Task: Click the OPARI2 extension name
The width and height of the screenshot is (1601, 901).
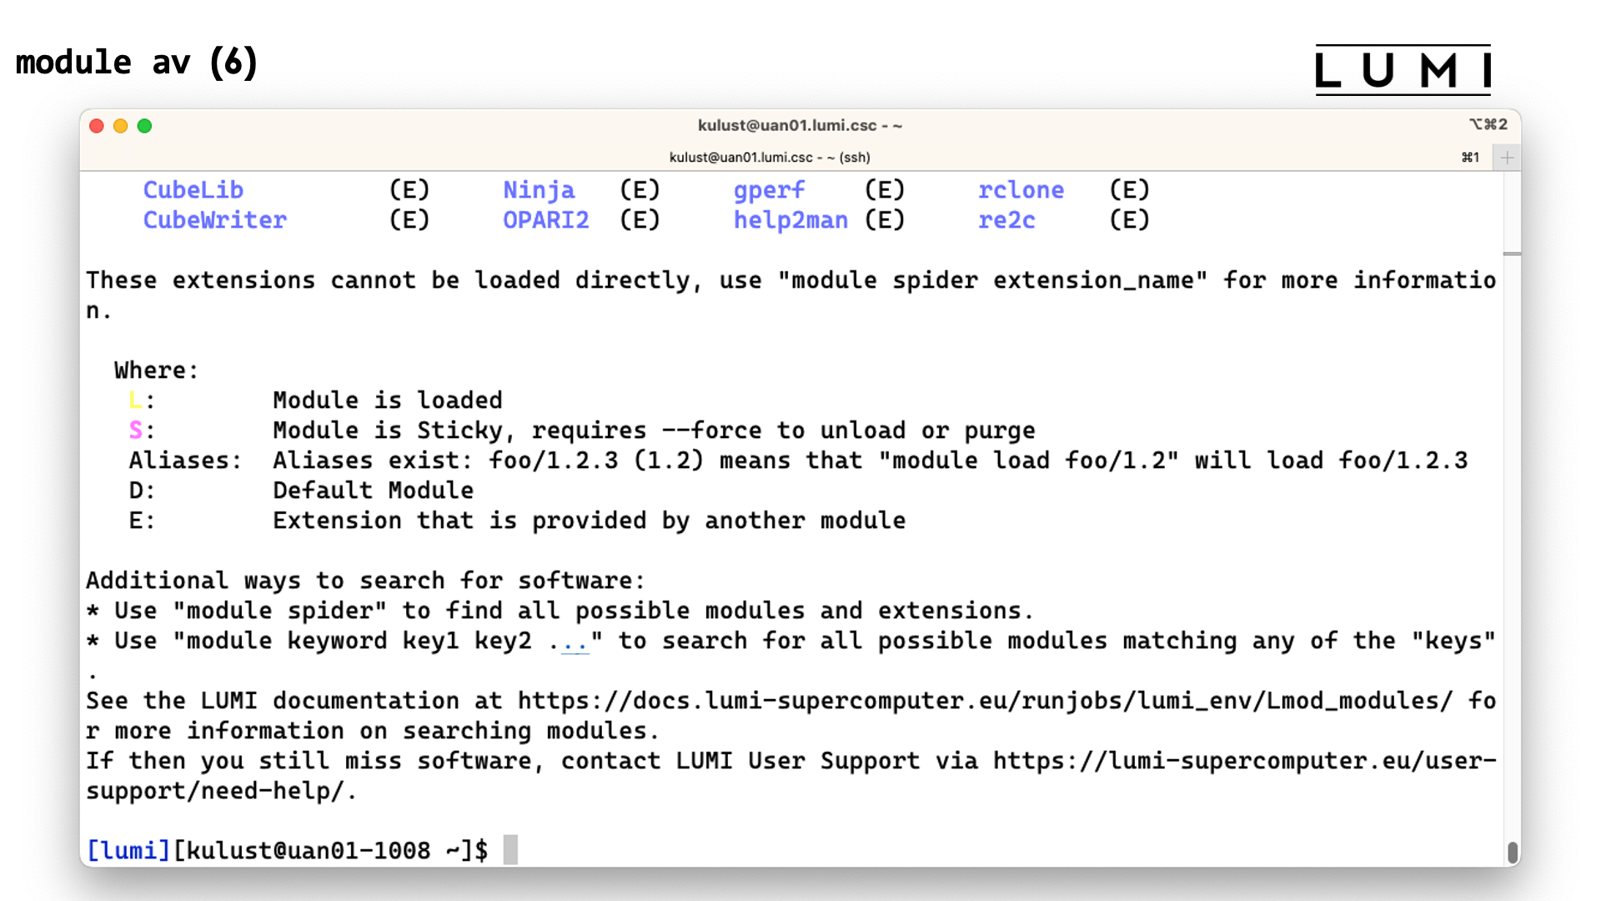Action: (546, 220)
